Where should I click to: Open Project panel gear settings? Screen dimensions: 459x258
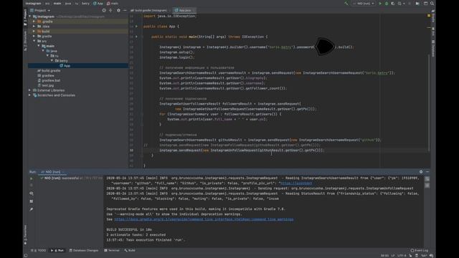118,10
